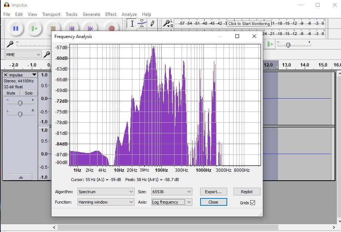
Task: Click the horizontal scrollbar left arrow
Action: 54,227
